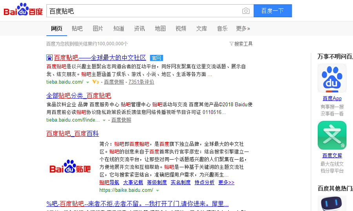Open the 百度App icon in sidebar
This screenshot has height=211, width=353.
pyautogui.click(x=332, y=78)
